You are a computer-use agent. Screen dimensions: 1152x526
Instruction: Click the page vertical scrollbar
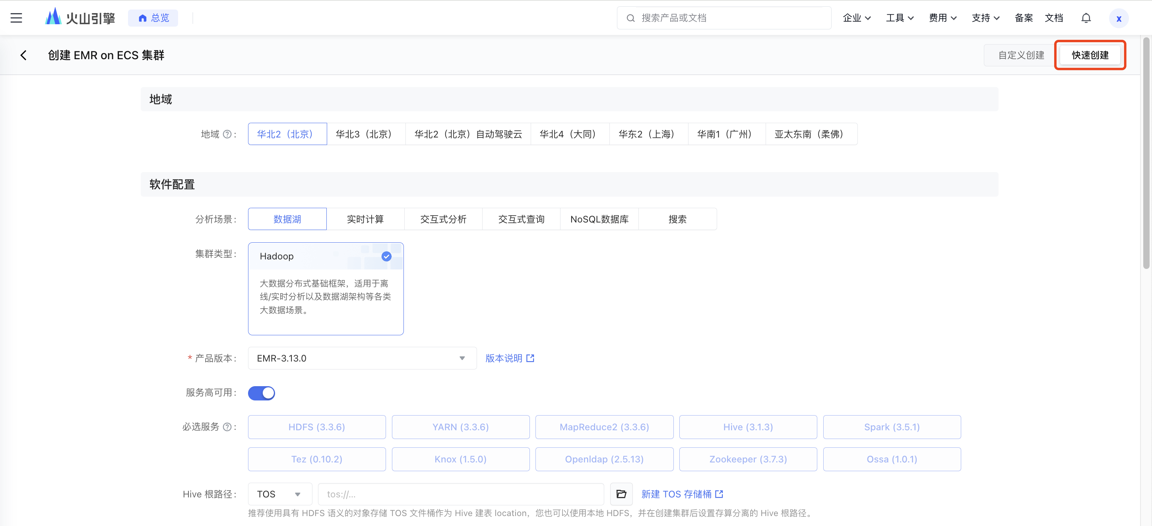[1146, 153]
